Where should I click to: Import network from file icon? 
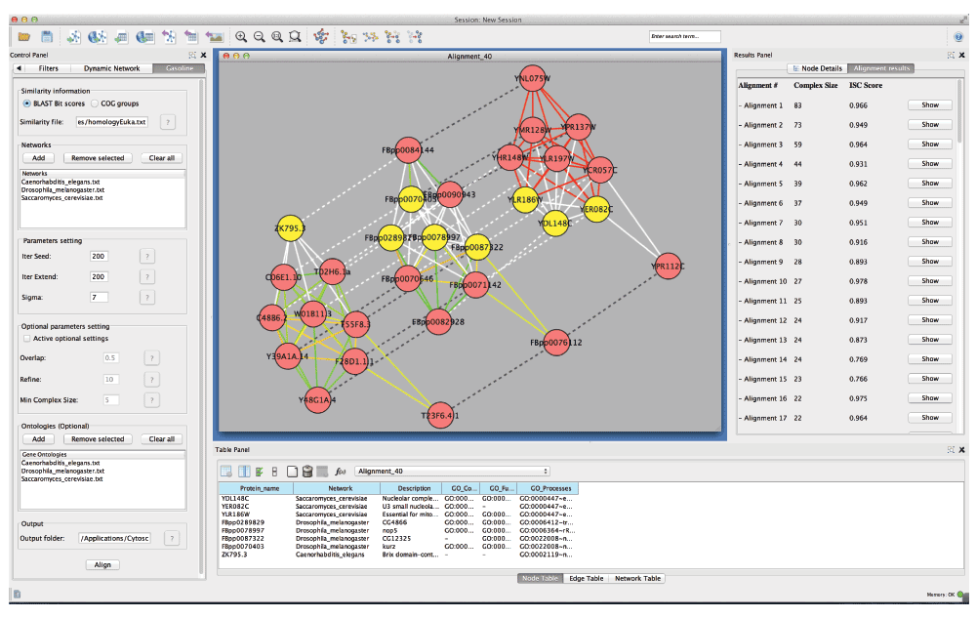point(73,37)
